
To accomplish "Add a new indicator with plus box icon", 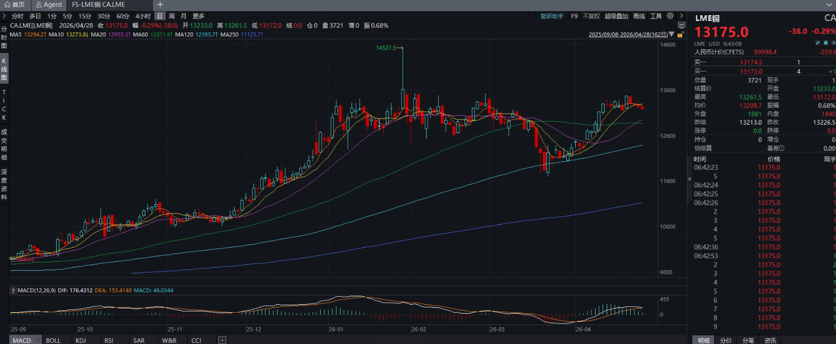I will [223, 340].
